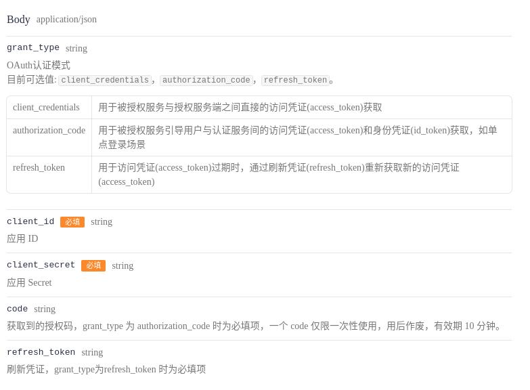The width and height of the screenshot is (530, 390).
Task: Click the code parameter name
Action: point(17,309)
